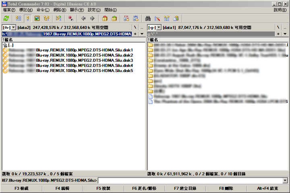290x193 pixels.
Task: Sort right panel by 檔名 column header
Action: 217,39
